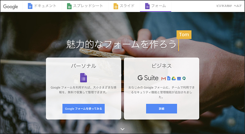
Task: Click the Docs icon beside G Suite
Action: (x=169, y=78)
